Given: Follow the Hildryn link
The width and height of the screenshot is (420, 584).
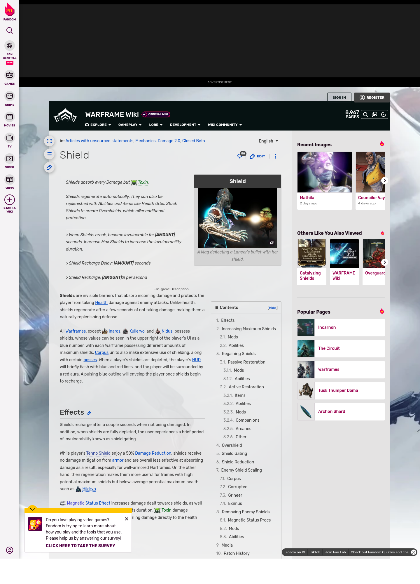Looking at the screenshot, I should (89, 489).
